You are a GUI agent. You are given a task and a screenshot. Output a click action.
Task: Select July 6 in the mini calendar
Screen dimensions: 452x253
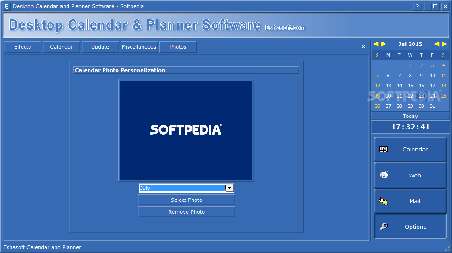coord(388,76)
